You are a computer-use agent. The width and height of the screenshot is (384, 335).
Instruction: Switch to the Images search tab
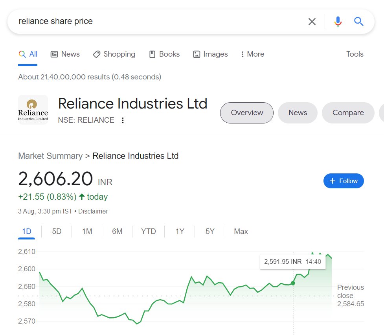[x=211, y=54]
